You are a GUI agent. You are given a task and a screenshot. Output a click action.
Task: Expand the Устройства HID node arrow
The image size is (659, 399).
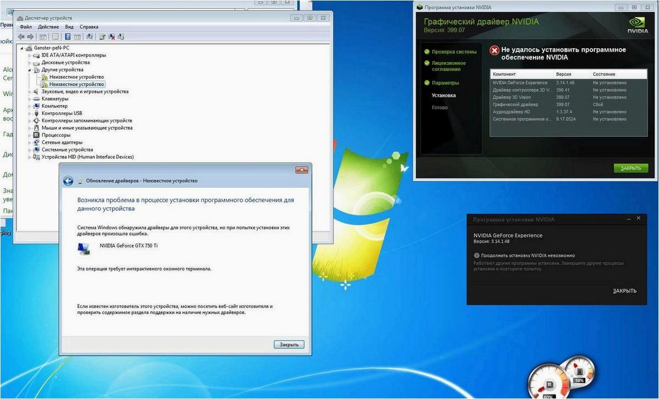pos(30,157)
